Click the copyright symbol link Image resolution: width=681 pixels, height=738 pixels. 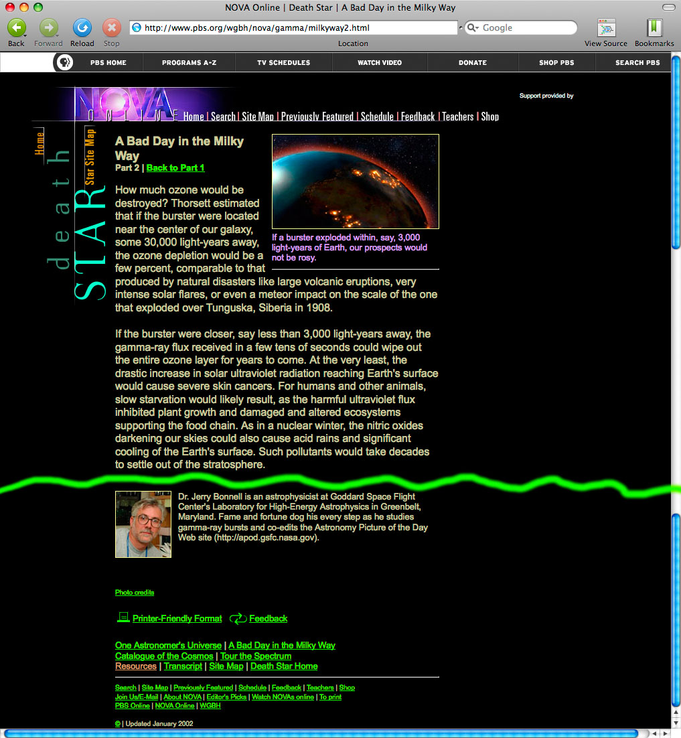click(118, 724)
